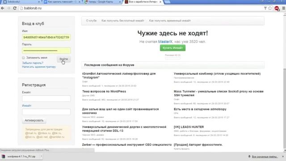Open the Mass Tunneler Socks5 proxy topic
This screenshot has width=286, height=161.
click(x=219, y=93)
